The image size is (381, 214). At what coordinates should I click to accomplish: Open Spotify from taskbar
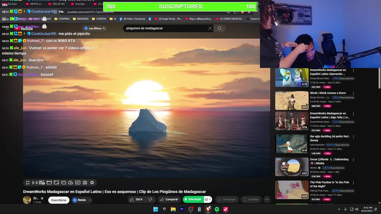click(217, 209)
